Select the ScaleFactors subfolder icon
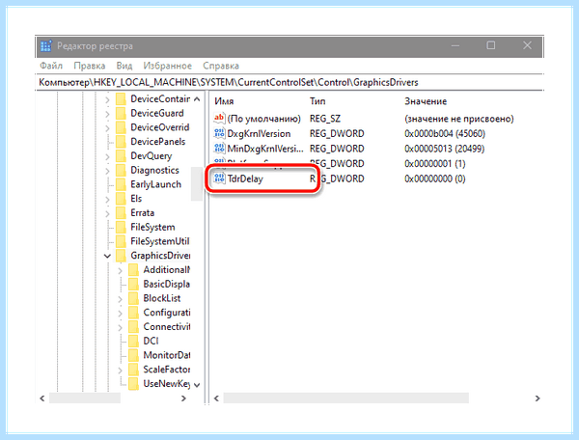Viewport: 579px width, 440px height. (x=134, y=370)
